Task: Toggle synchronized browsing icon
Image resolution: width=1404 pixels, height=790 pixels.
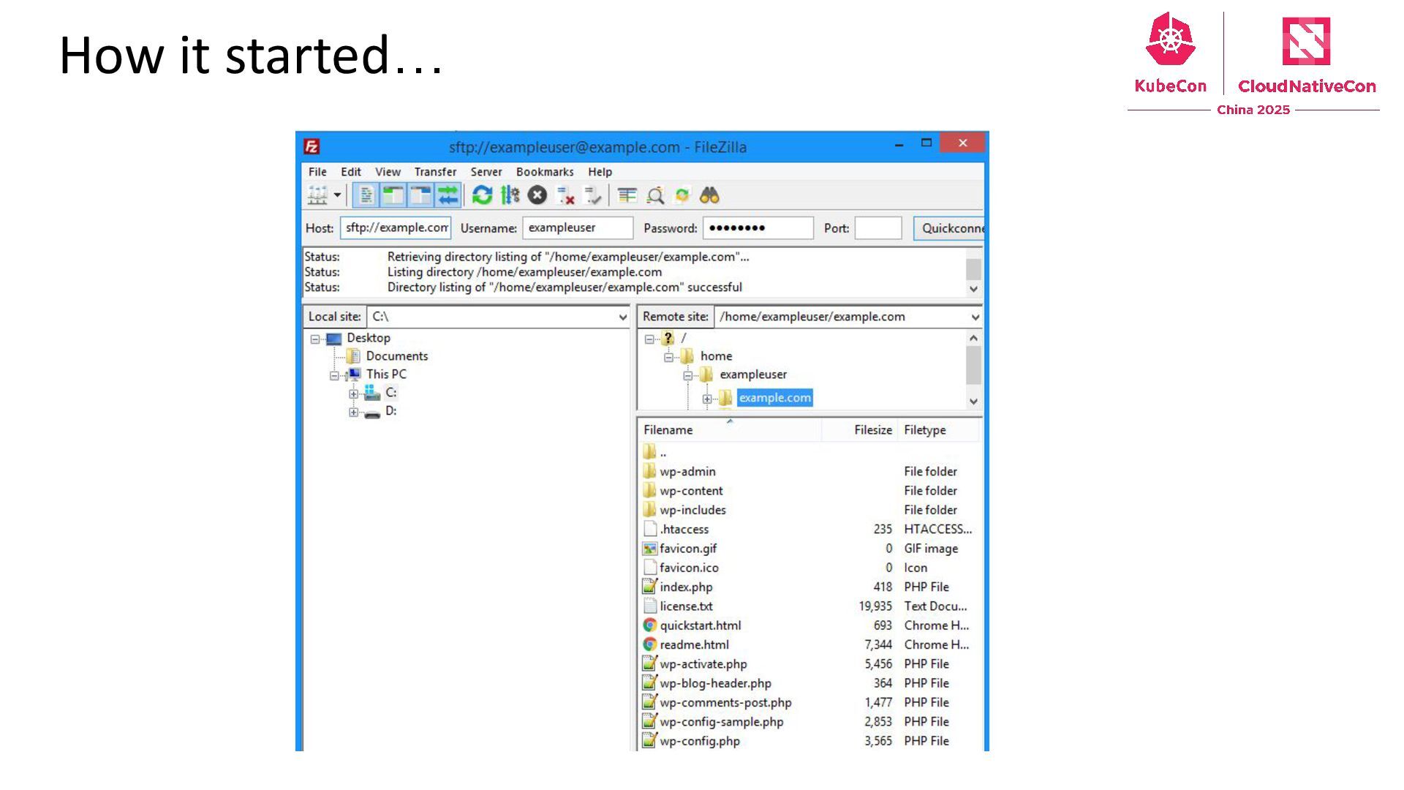Action: [x=682, y=195]
